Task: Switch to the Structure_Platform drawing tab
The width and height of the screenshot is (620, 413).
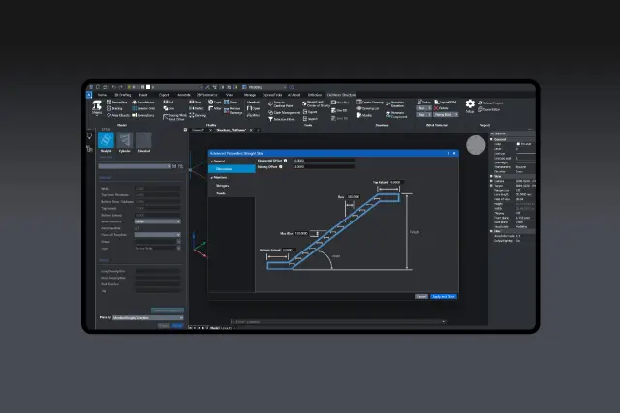Action: point(231,130)
